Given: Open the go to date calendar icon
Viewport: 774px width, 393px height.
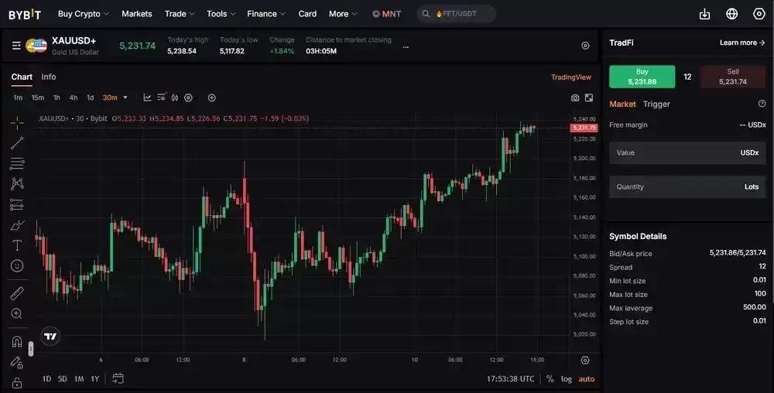Looking at the screenshot, I should coord(118,379).
